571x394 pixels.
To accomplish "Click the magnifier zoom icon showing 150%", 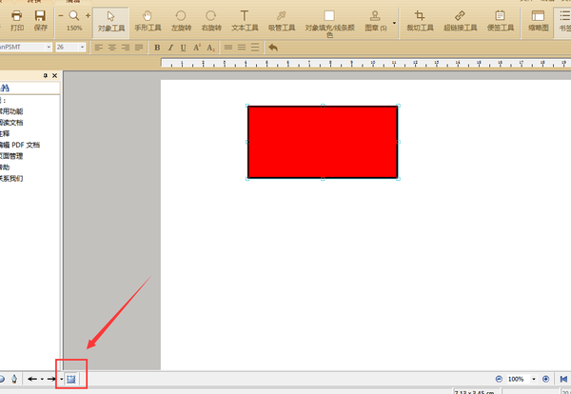I will coord(74,20).
